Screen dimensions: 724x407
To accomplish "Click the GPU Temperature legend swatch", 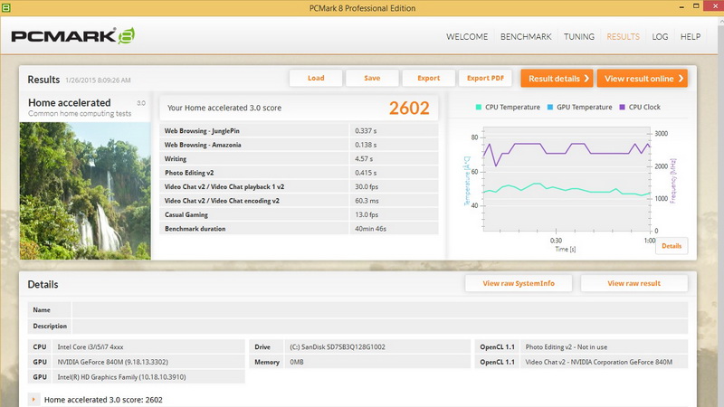I will pos(550,107).
